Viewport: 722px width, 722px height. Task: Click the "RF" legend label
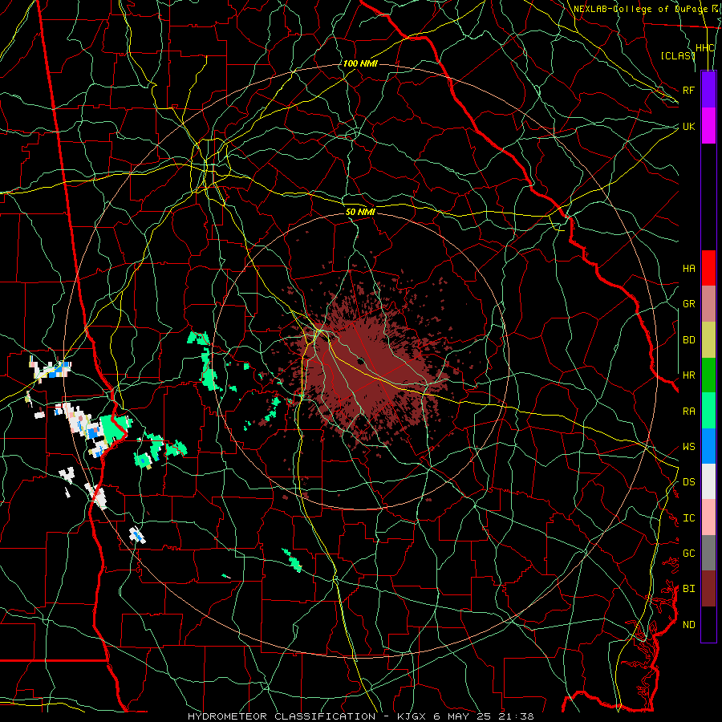point(688,90)
